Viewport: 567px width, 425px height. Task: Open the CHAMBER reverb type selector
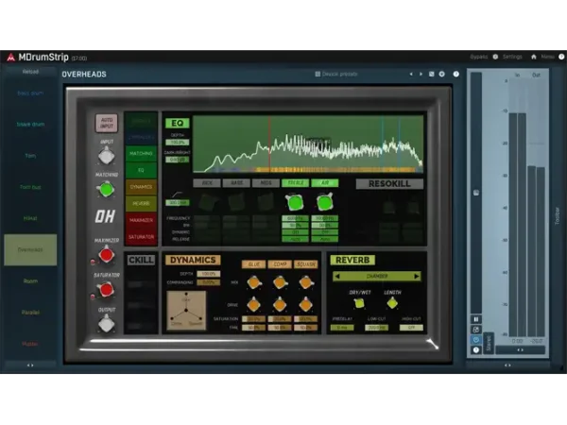click(377, 276)
